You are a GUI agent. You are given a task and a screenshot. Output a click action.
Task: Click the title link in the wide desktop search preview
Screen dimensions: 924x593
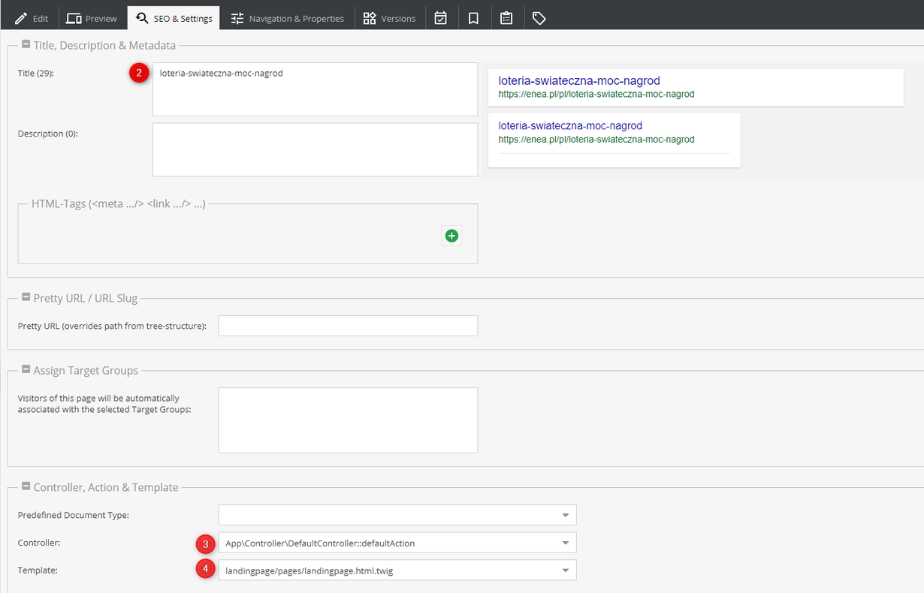point(579,81)
